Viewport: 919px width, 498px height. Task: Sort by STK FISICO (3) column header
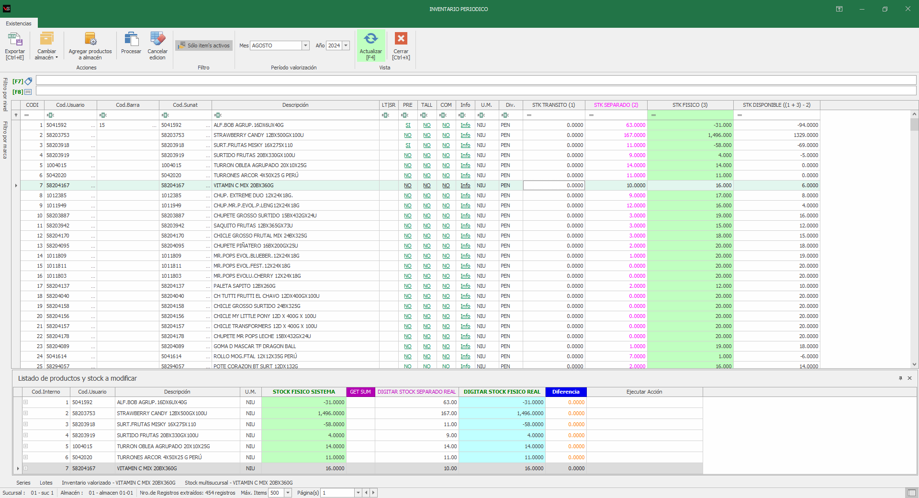click(690, 105)
